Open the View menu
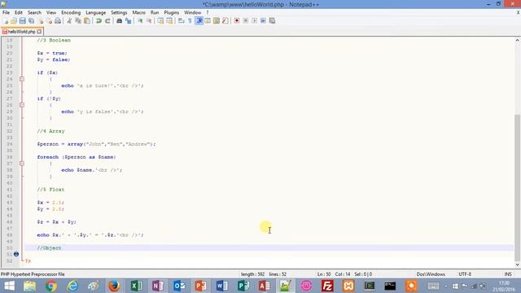Image resolution: width=521 pixels, height=293 pixels. 51,13
